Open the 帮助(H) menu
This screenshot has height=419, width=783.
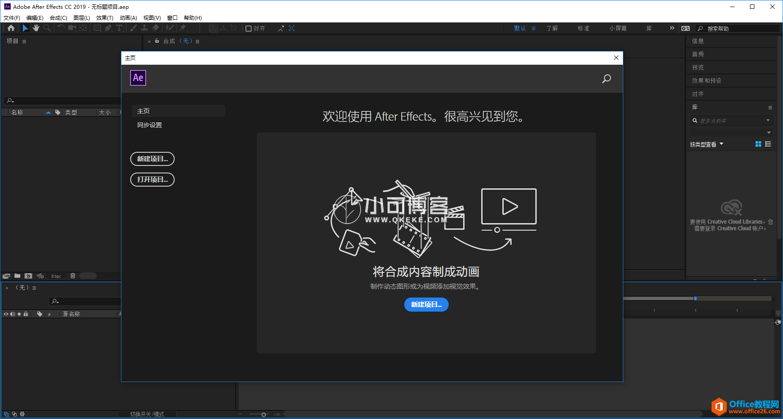(193, 18)
